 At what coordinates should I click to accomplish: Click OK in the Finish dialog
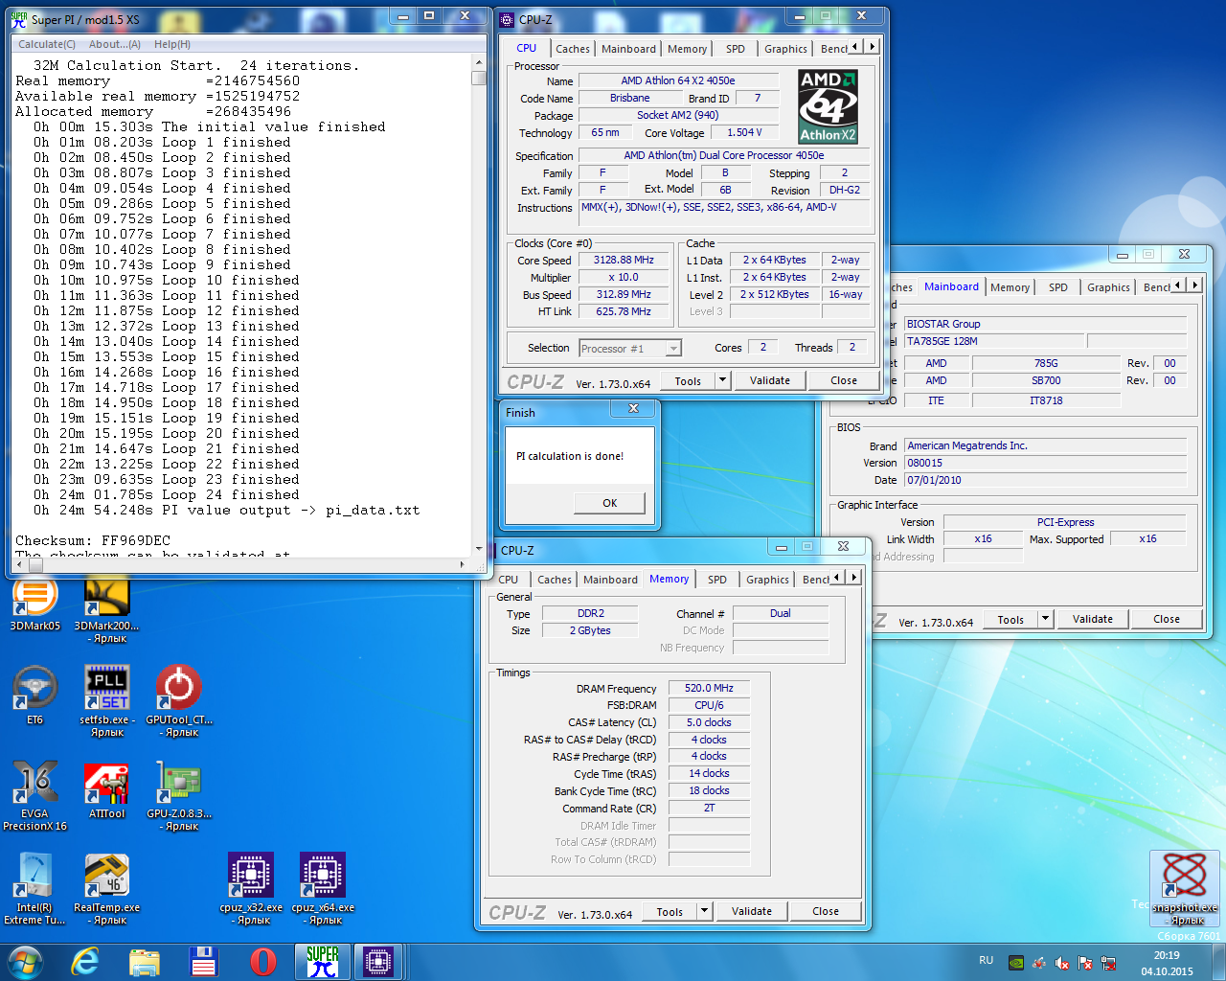click(610, 503)
